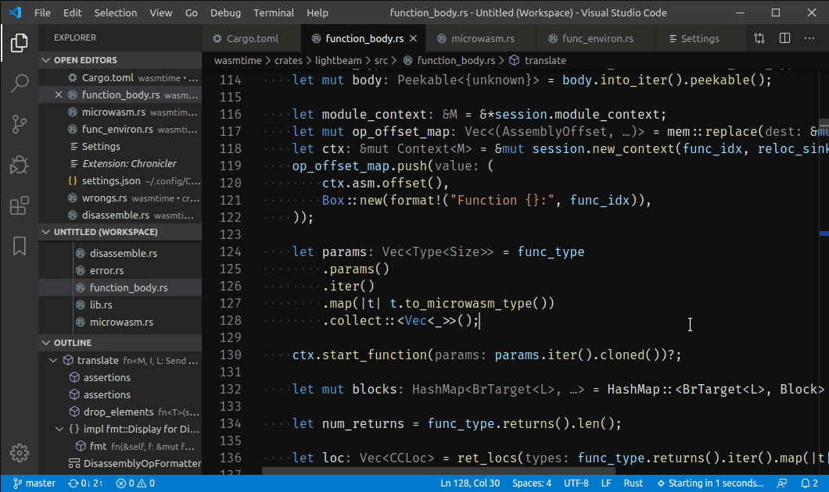829x492 pixels.
Task: Open wrongs.rs from Open Editors
Action: (x=120, y=198)
